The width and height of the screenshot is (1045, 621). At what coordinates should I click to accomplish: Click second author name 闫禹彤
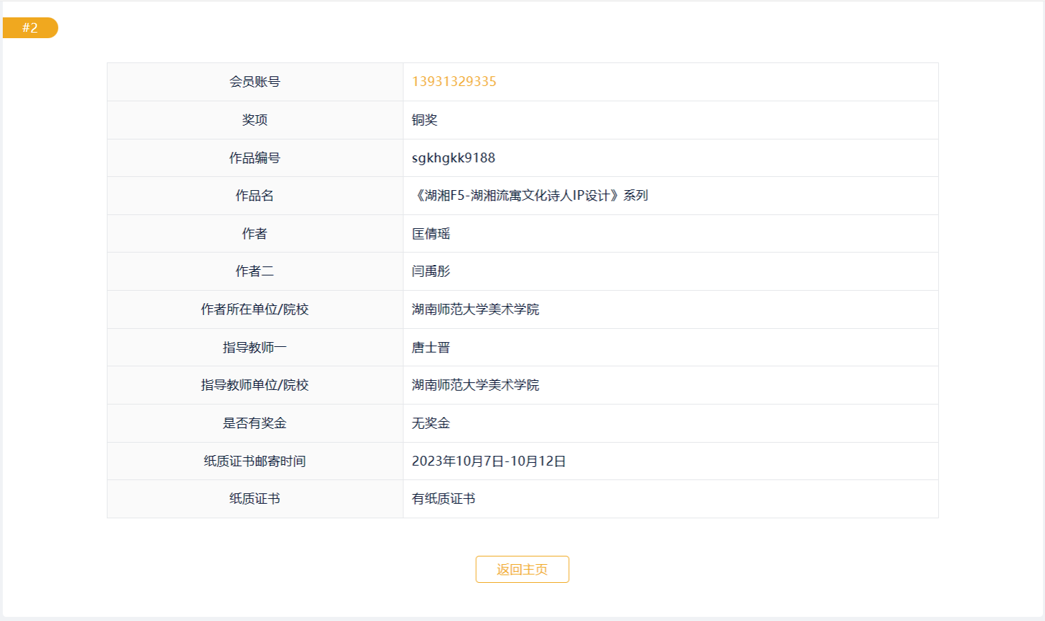pyautogui.click(x=431, y=271)
